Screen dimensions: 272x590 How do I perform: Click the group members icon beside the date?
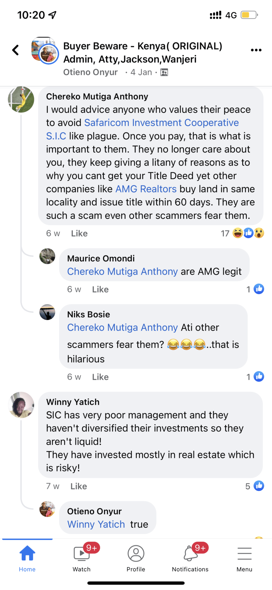164,73
